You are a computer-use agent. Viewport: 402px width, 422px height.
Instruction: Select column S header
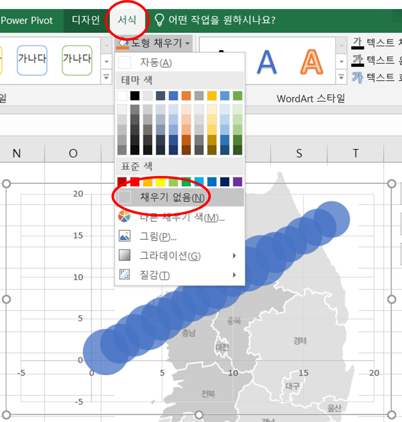click(299, 153)
